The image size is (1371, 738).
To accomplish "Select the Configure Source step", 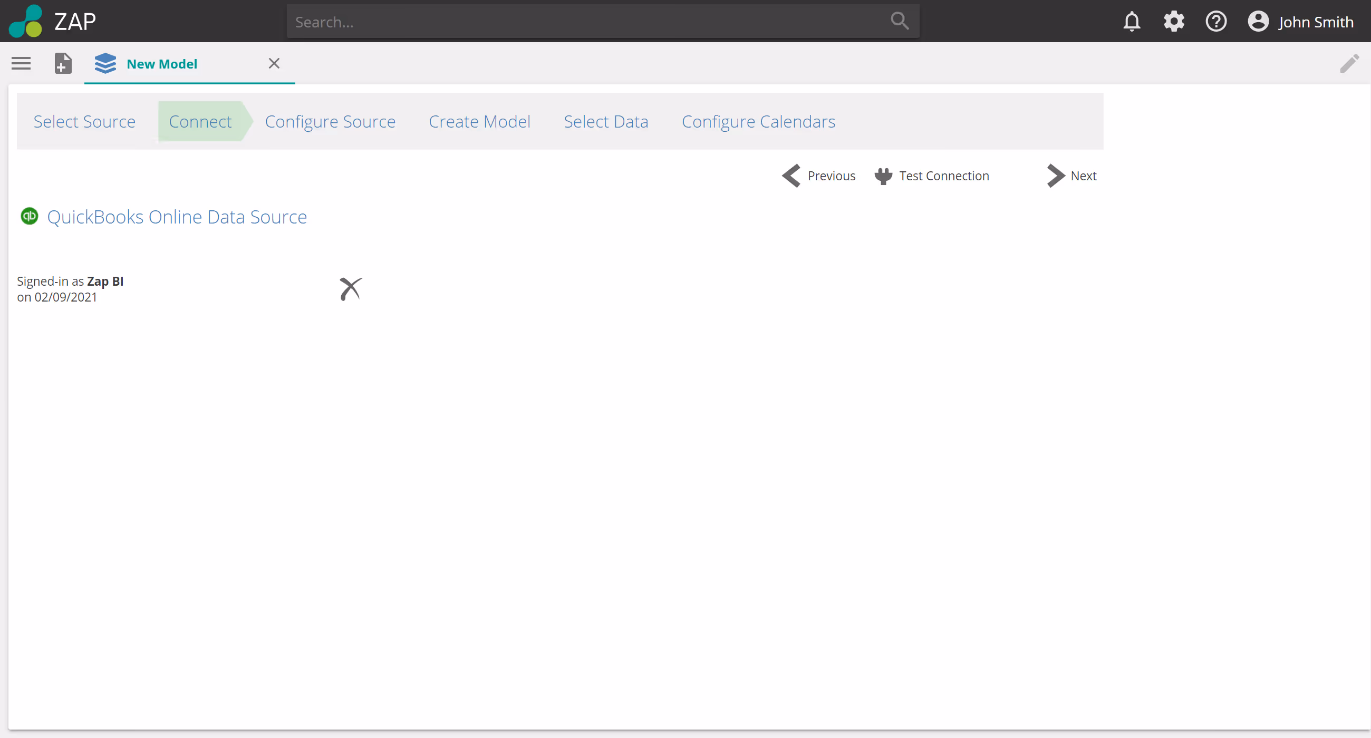I will pyautogui.click(x=330, y=122).
